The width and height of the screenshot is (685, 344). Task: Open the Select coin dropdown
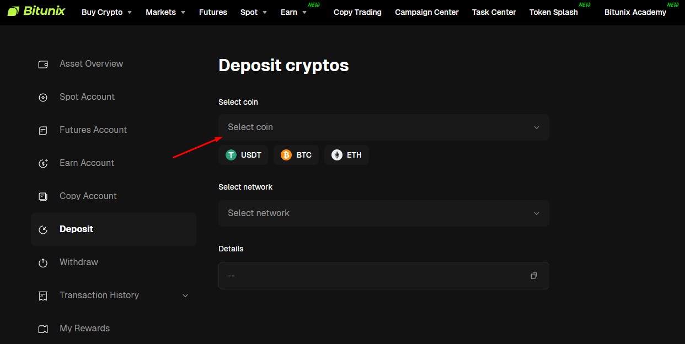pyautogui.click(x=383, y=127)
